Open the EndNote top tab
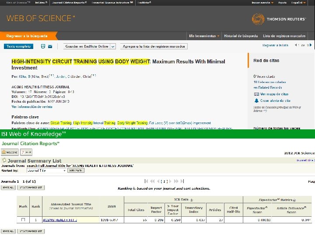The width and height of the screenshot is (315, 236). pyautogui.click(x=144, y=3)
